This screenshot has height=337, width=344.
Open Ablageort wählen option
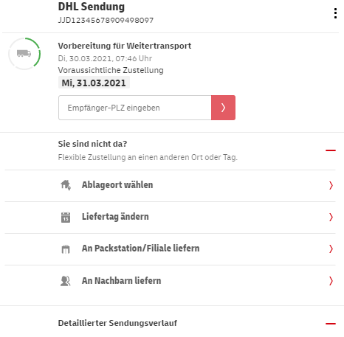[170, 186]
